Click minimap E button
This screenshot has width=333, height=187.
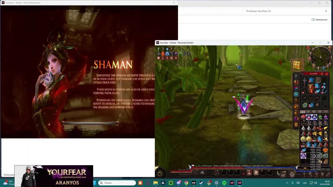tap(310, 54)
